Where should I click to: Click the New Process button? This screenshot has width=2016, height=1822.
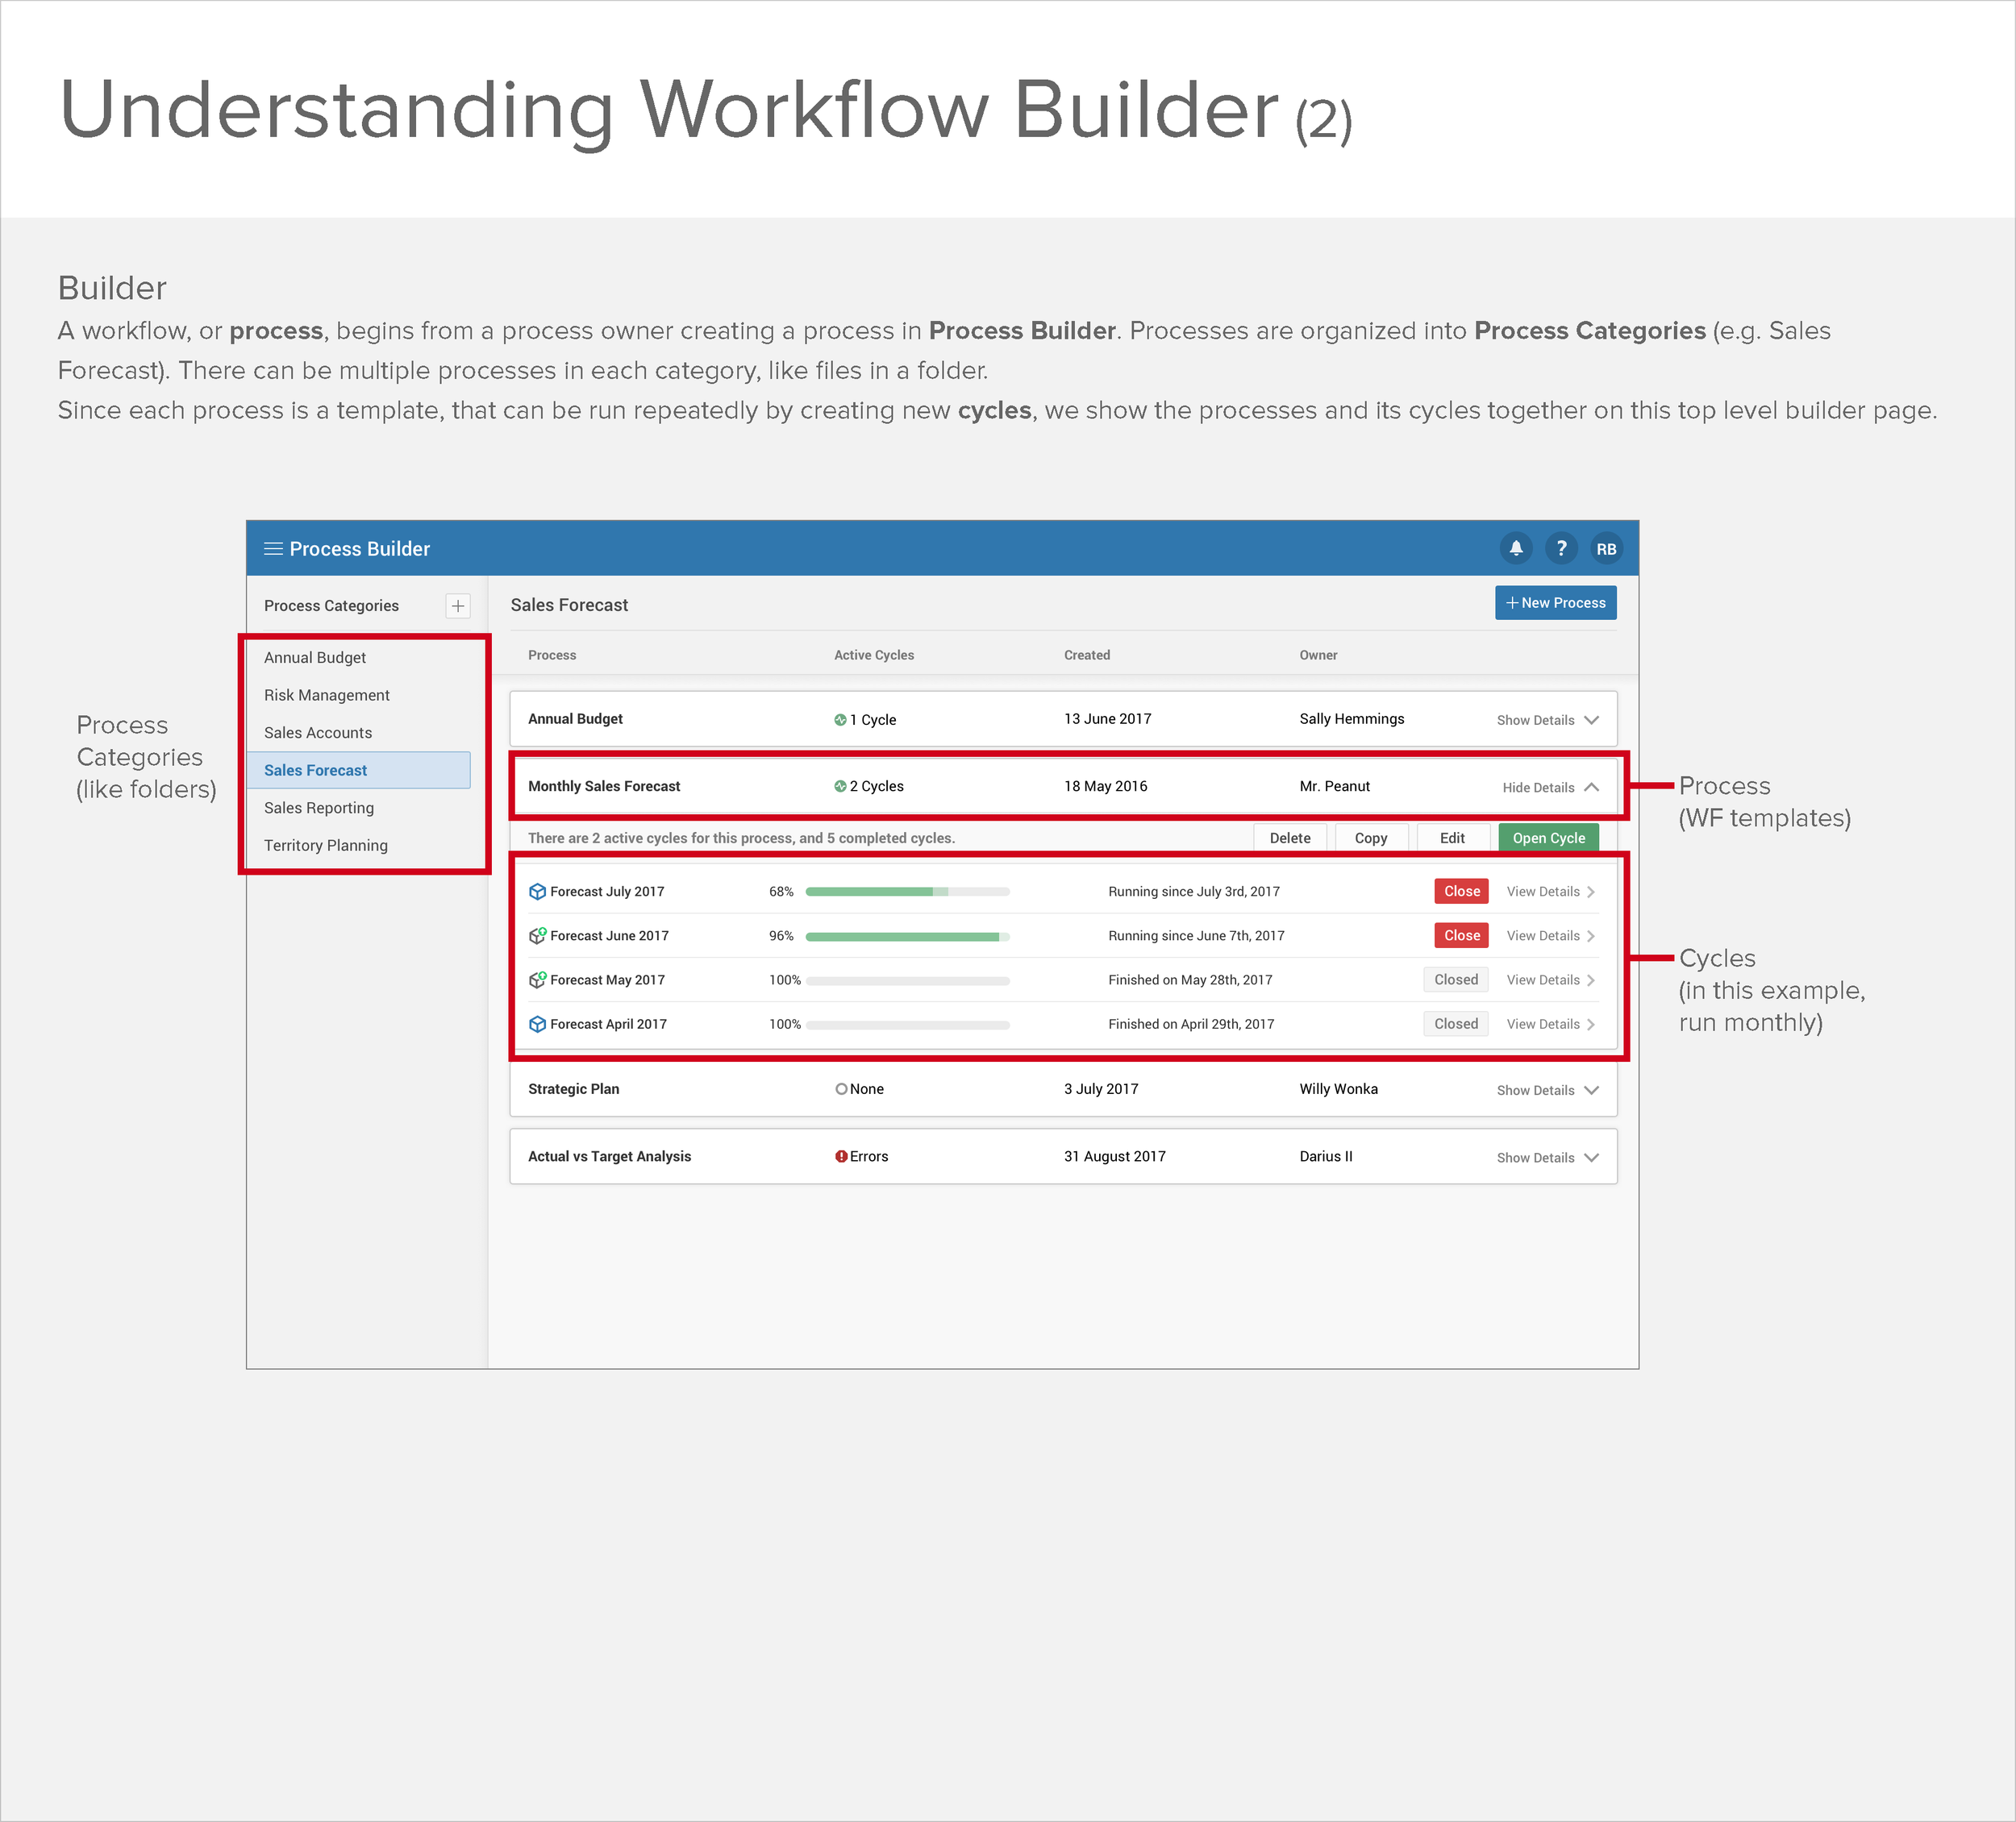coord(1555,603)
